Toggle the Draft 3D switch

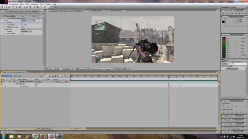[48, 76]
